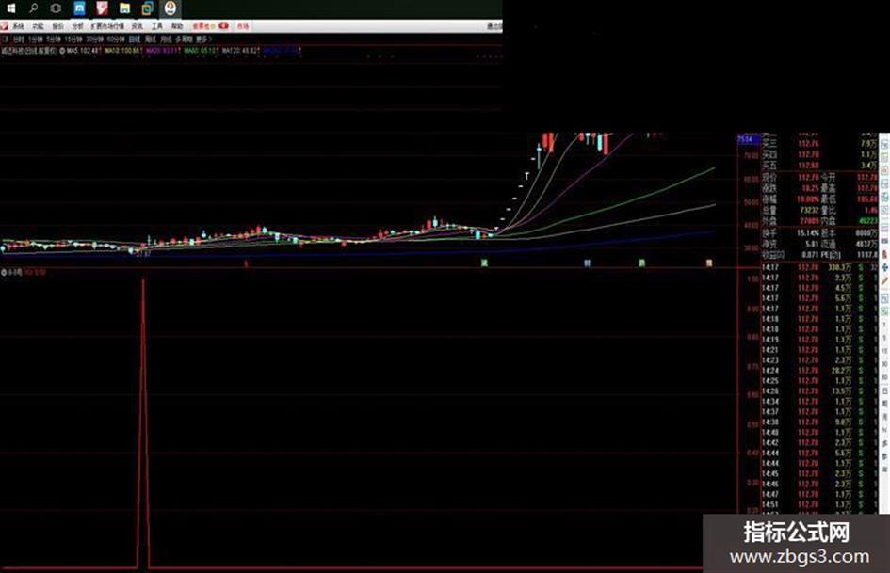Switch to the 30分钟 period tab
Image resolution: width=890 pixels, height=573 pixels.
pyautogui.click(x=94, y=40)
